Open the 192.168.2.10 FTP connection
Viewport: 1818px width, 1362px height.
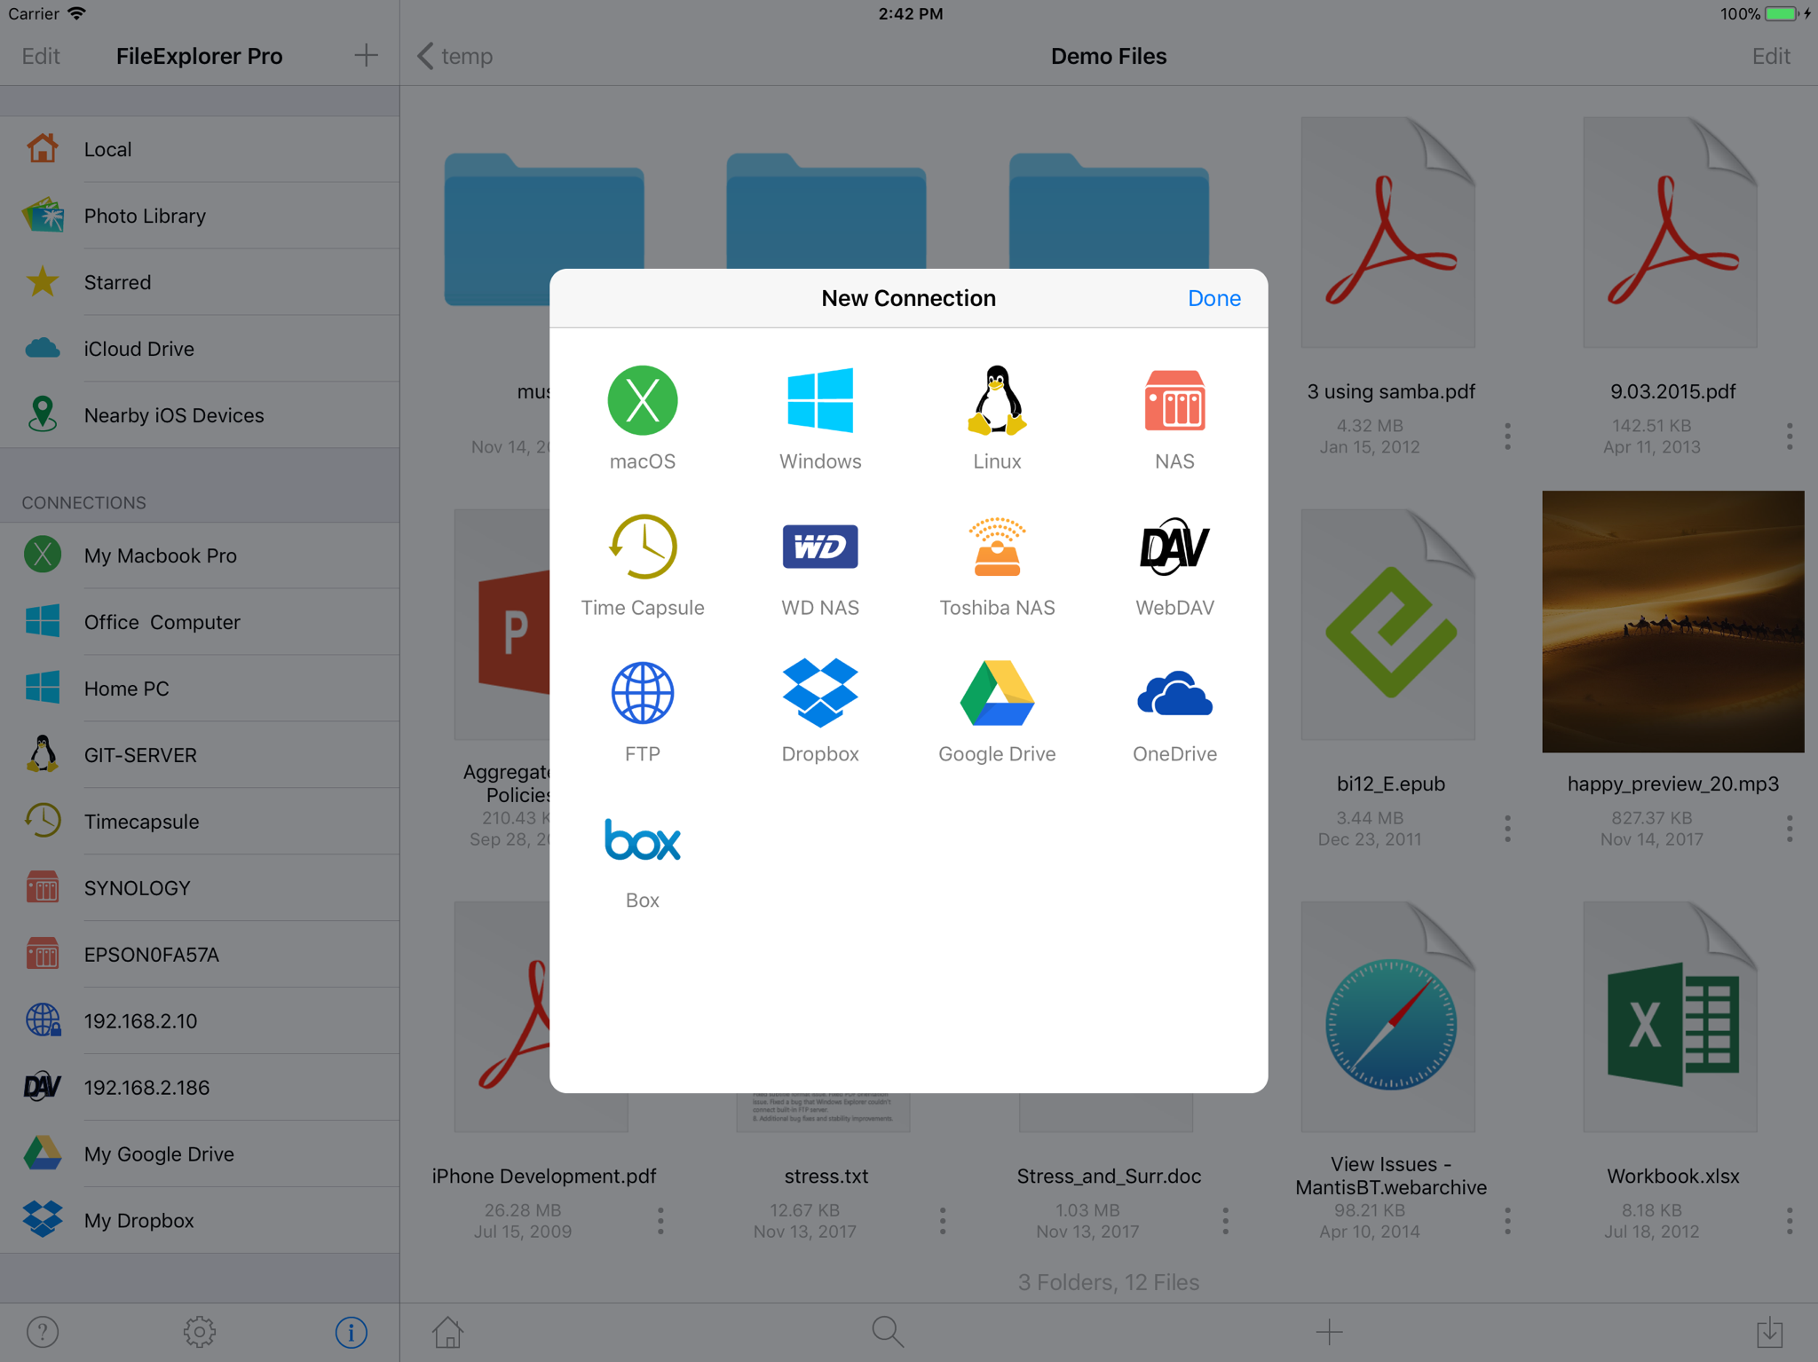click(200, 1021)
